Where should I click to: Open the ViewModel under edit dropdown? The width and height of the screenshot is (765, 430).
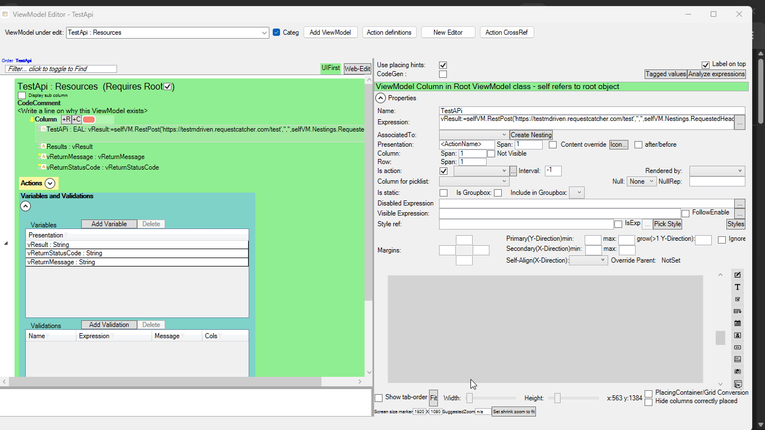264,32
